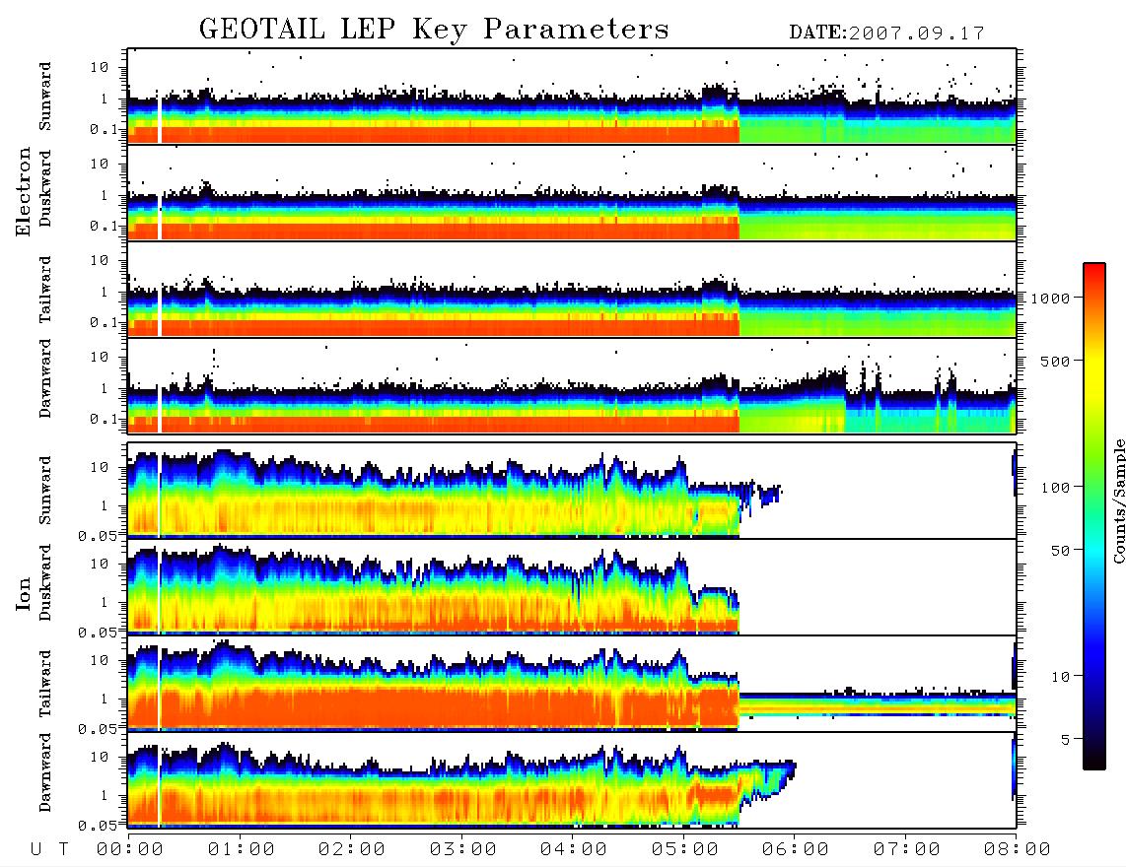Click the 'Ion' group axis label
Image resolution: width=1126 pixels, height=867 pixels.
click(24, 593)
